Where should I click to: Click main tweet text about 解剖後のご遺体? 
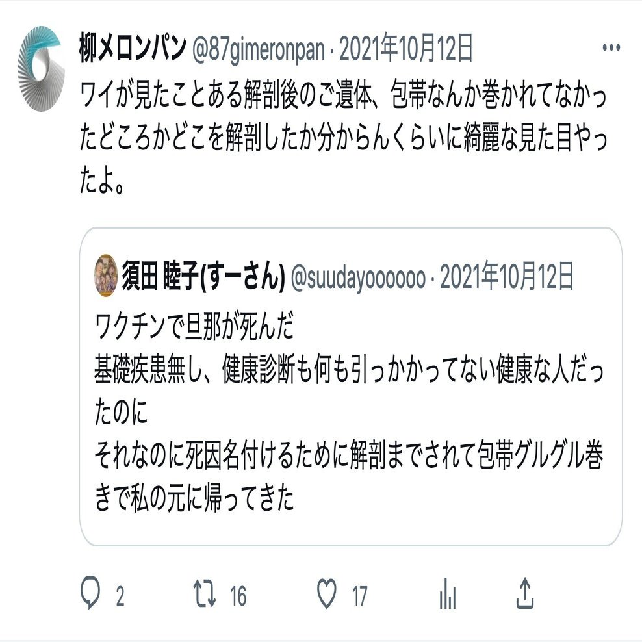coord(343,138)
